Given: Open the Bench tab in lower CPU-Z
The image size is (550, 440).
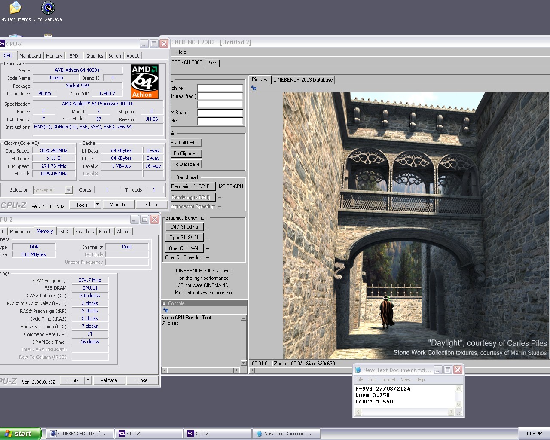Looking at the screenshot, I should pos(105,232).
